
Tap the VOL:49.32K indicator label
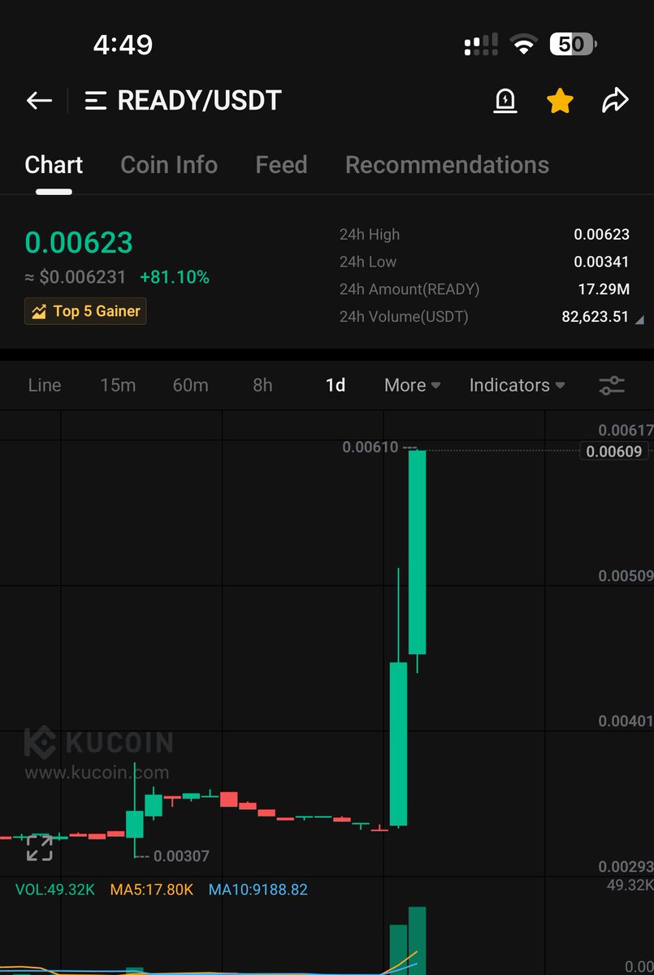click(55, 890)
